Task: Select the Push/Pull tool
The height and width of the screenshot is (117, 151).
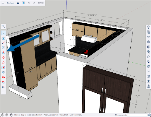Action: point(3,53)
